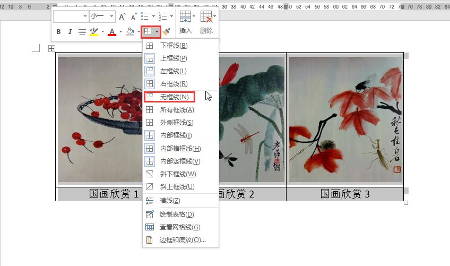Choose 内部横框线(H) inside horizontal border

[180, 149]
